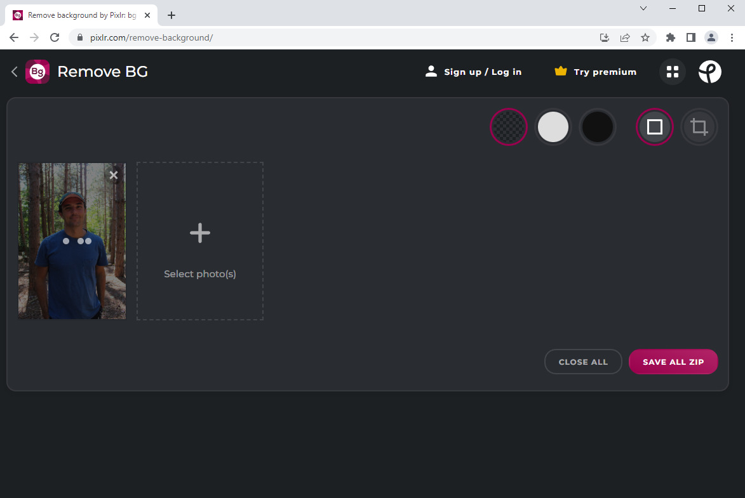
Task: Click Try premium with the crown icon
Action: point(594,71)
